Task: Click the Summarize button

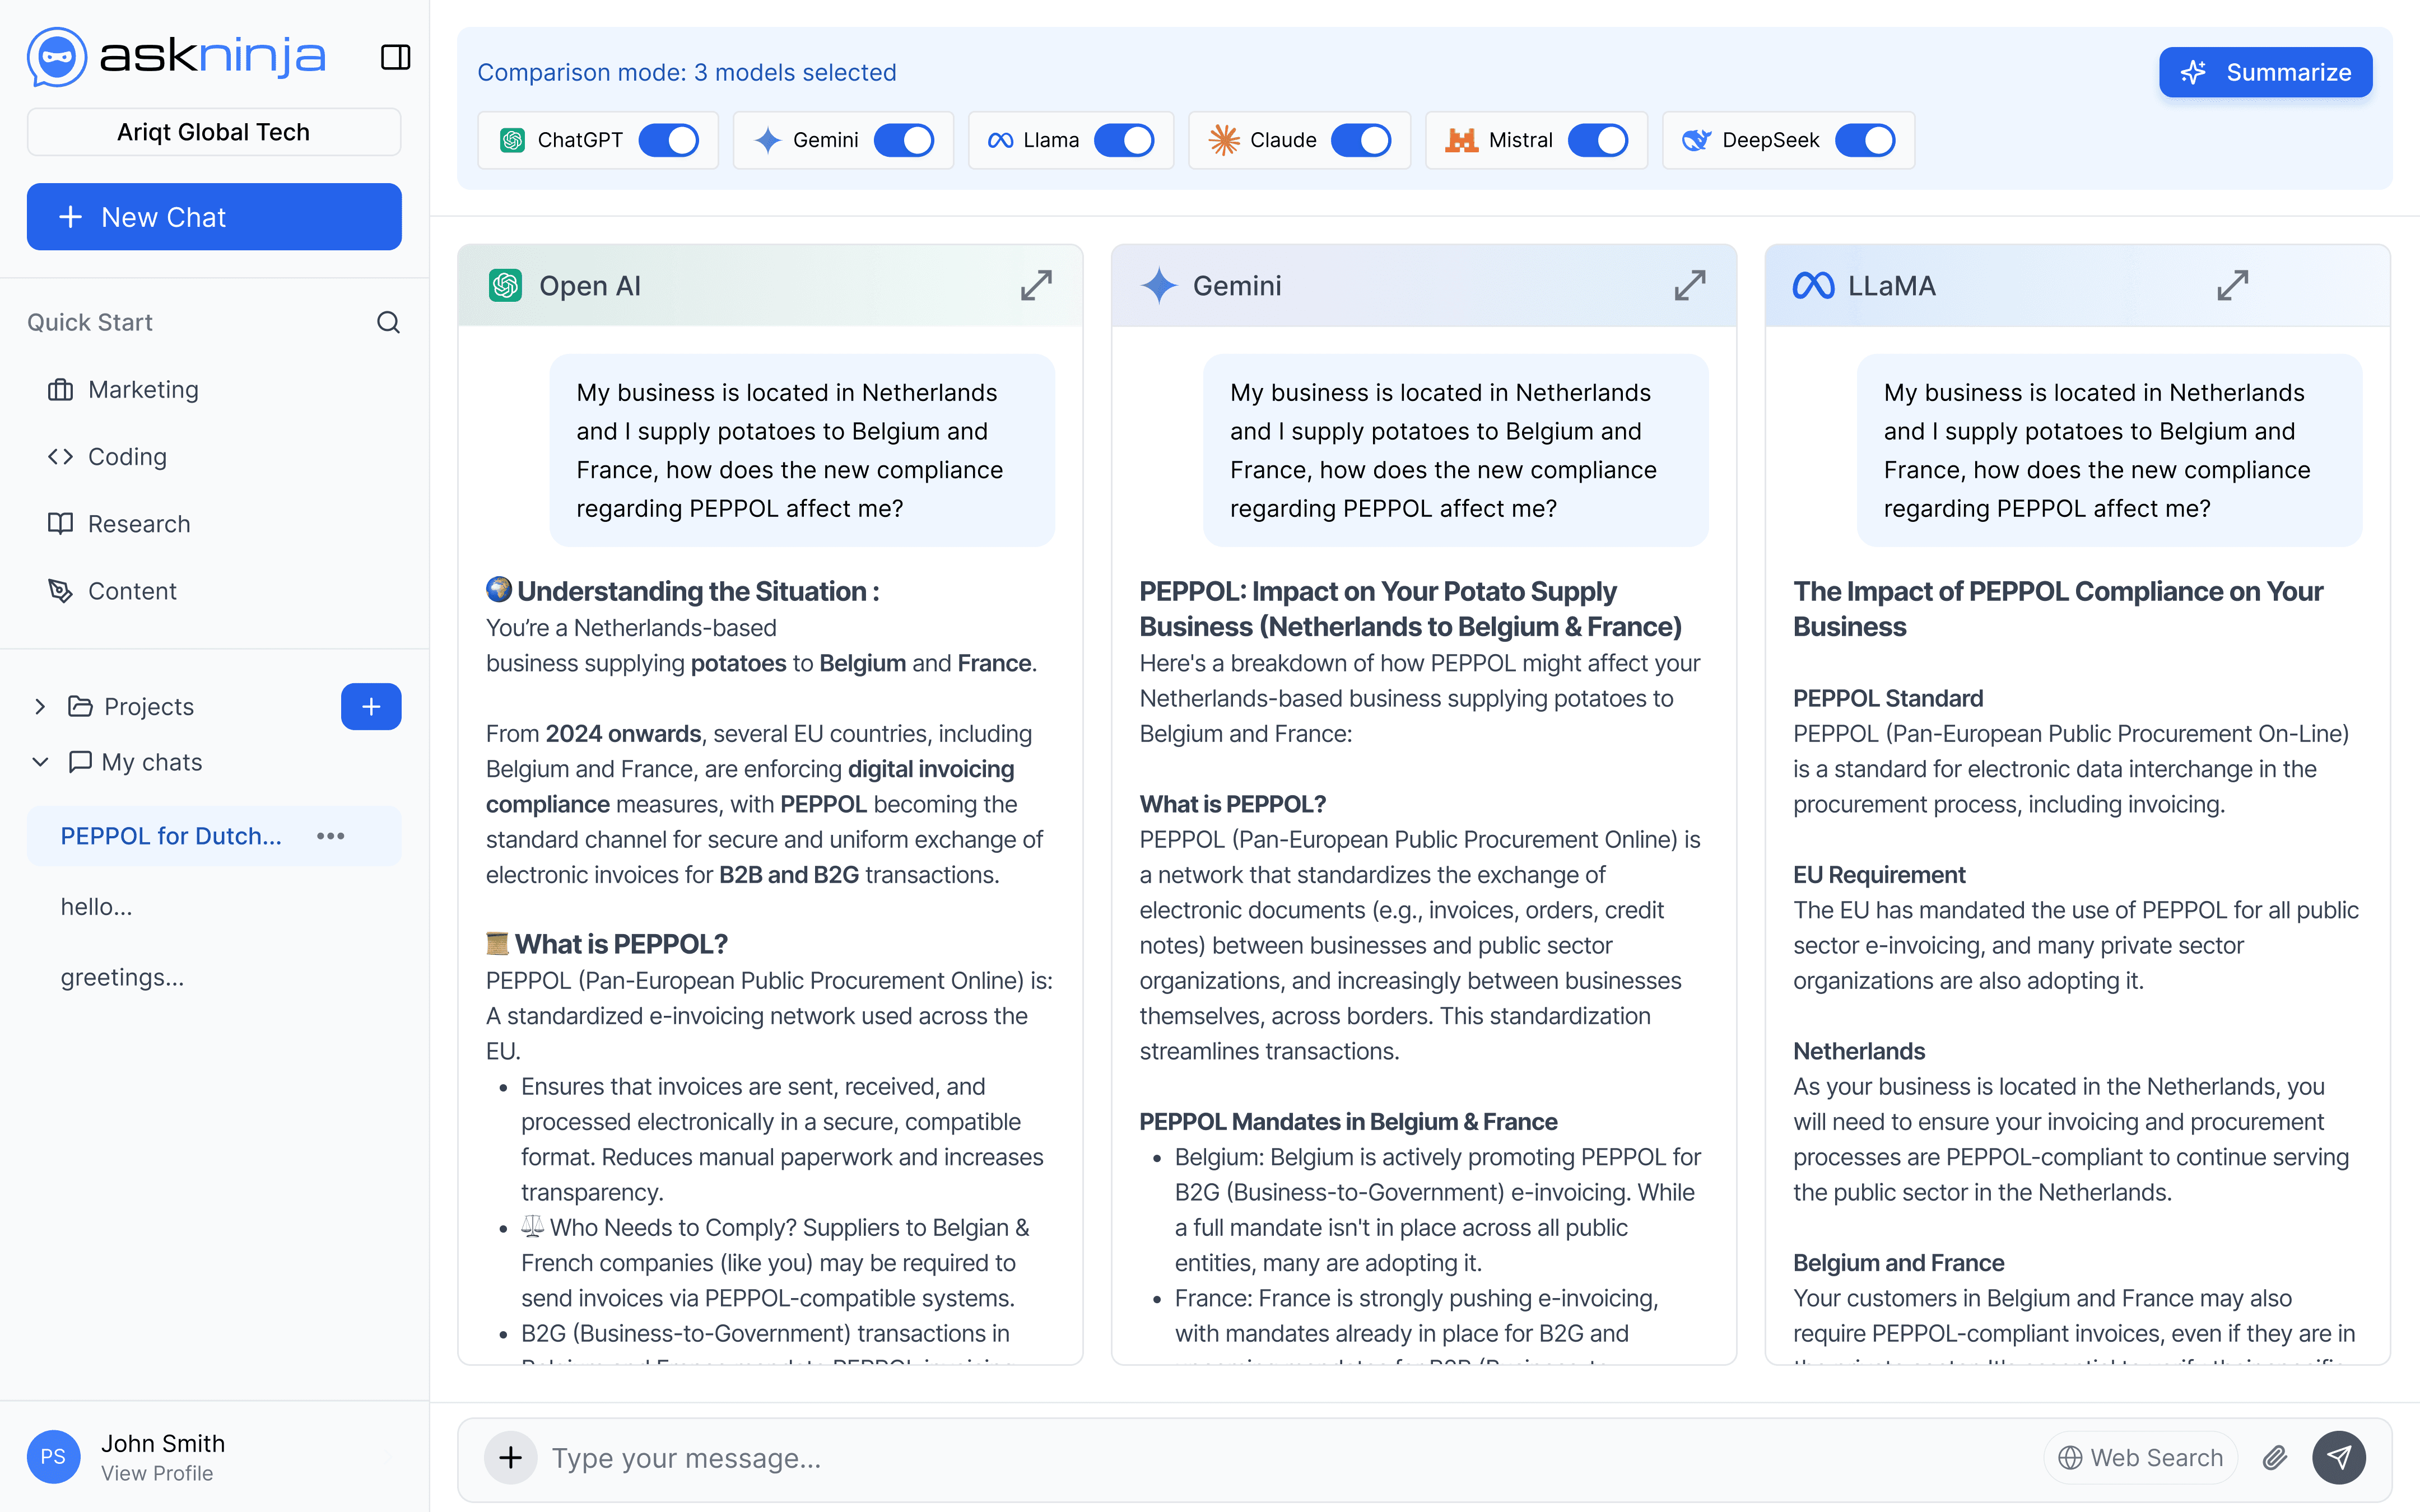Action: pos(2265,72)
